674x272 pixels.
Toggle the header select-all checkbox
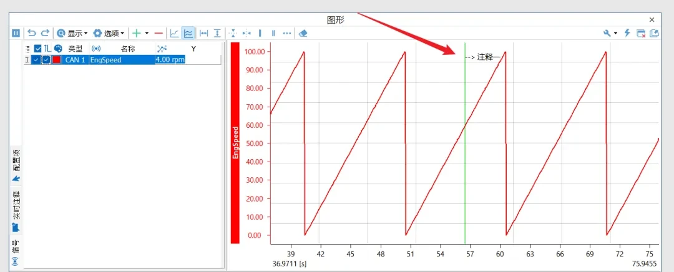pyautogui.click(x=38, y=49)
